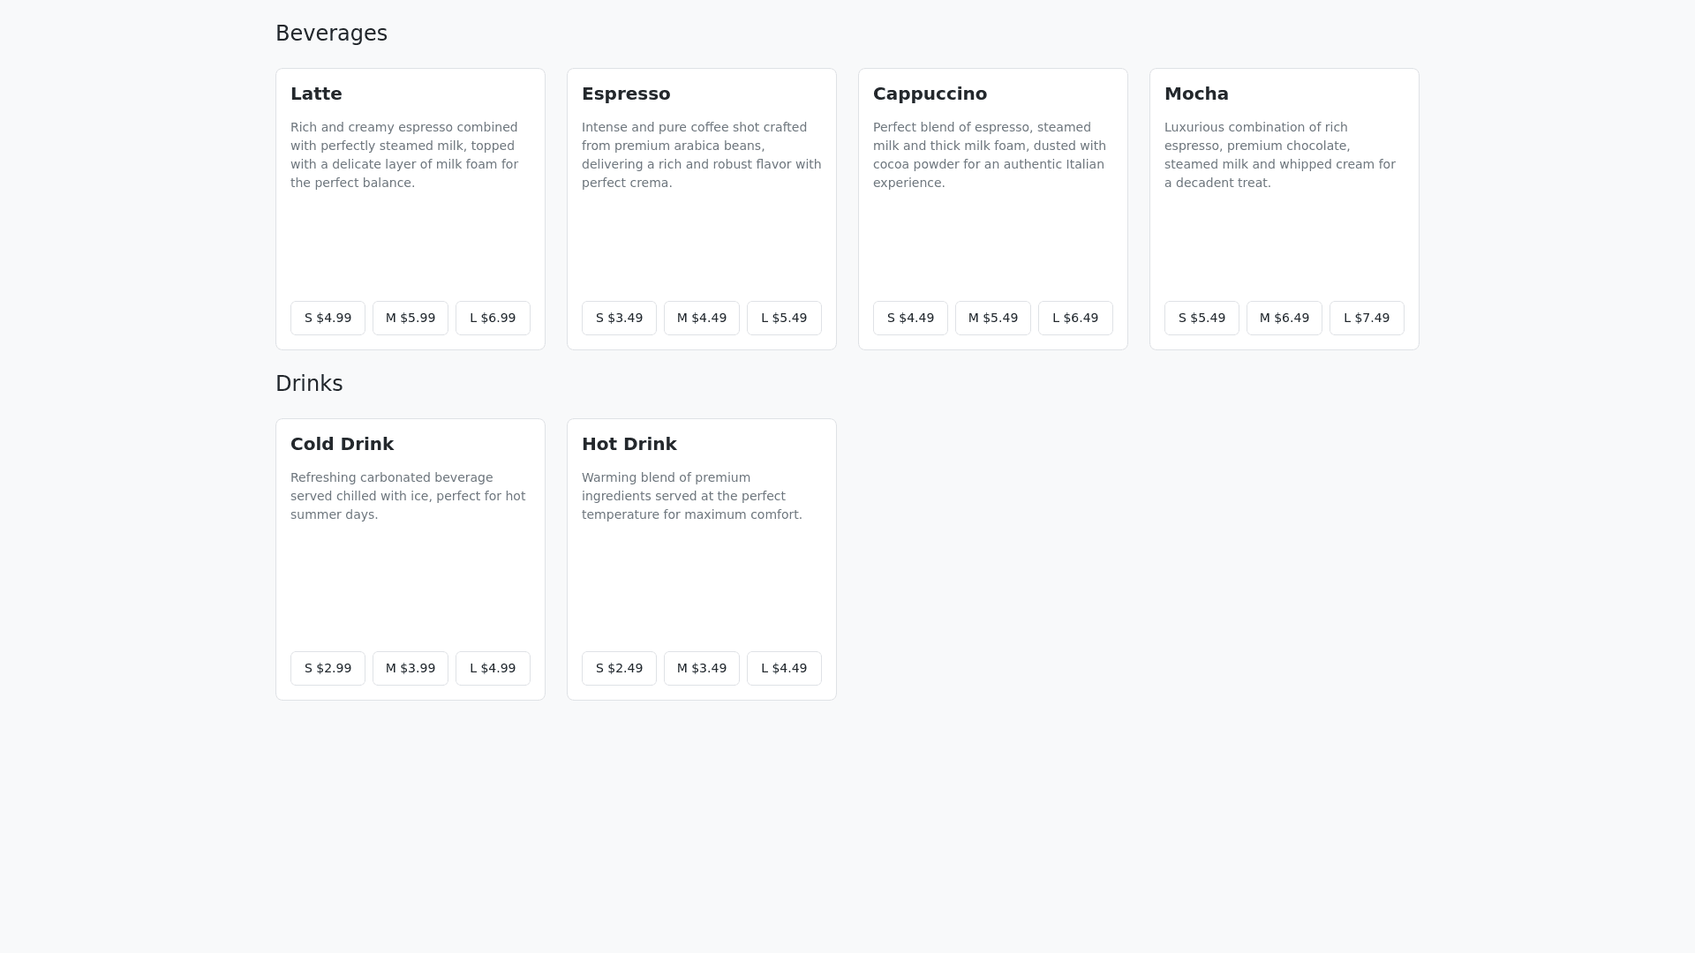Choose medium Mocha at $6.49
This screenshot has height=953, width=1695.
coord(1284,318)
